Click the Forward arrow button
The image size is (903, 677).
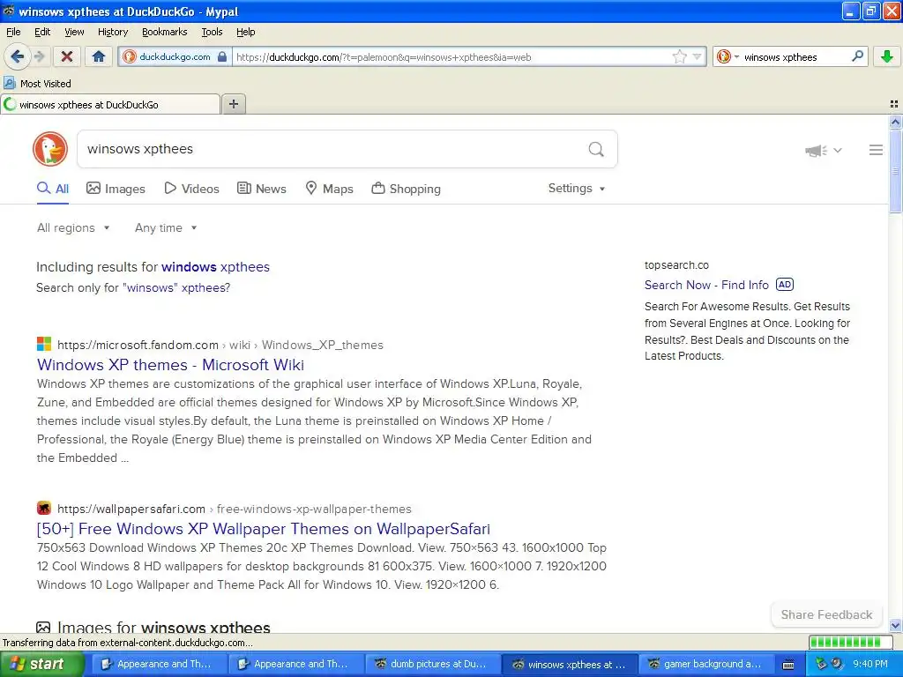coord(39,56)
